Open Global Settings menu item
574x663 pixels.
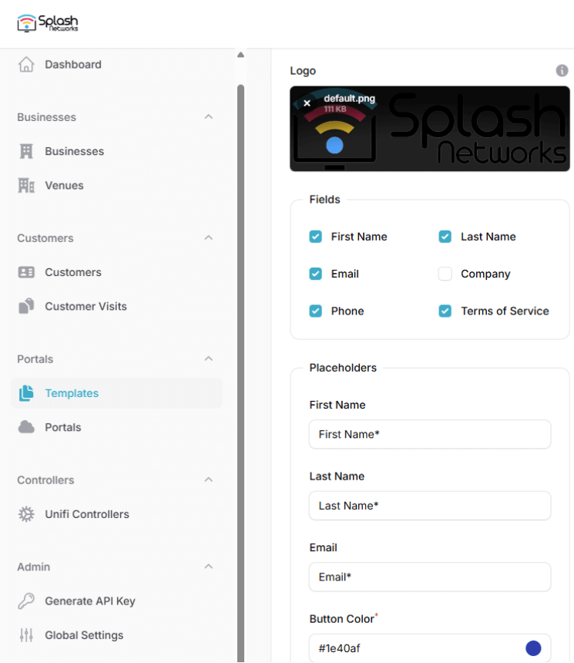click(84, 635)
